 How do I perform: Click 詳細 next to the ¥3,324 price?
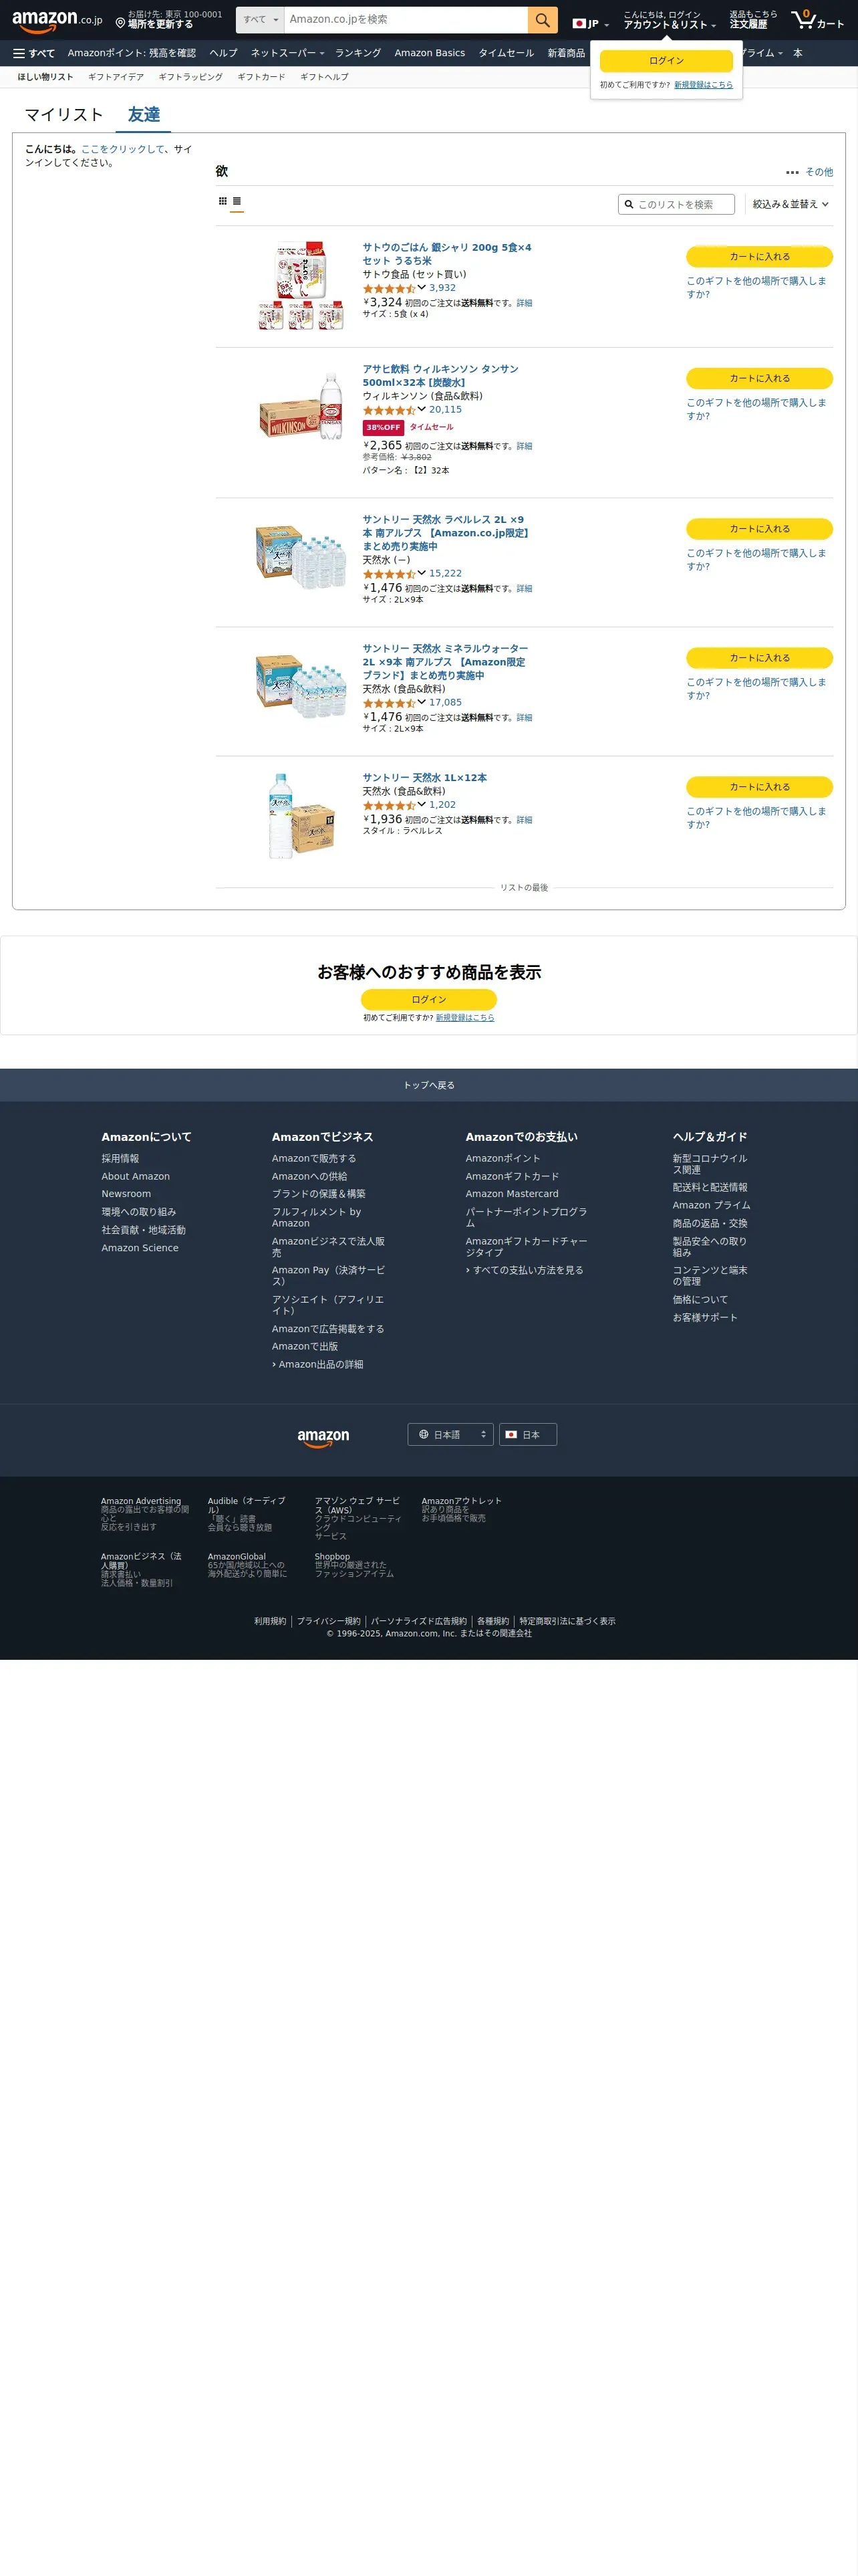tap(525, 303)
